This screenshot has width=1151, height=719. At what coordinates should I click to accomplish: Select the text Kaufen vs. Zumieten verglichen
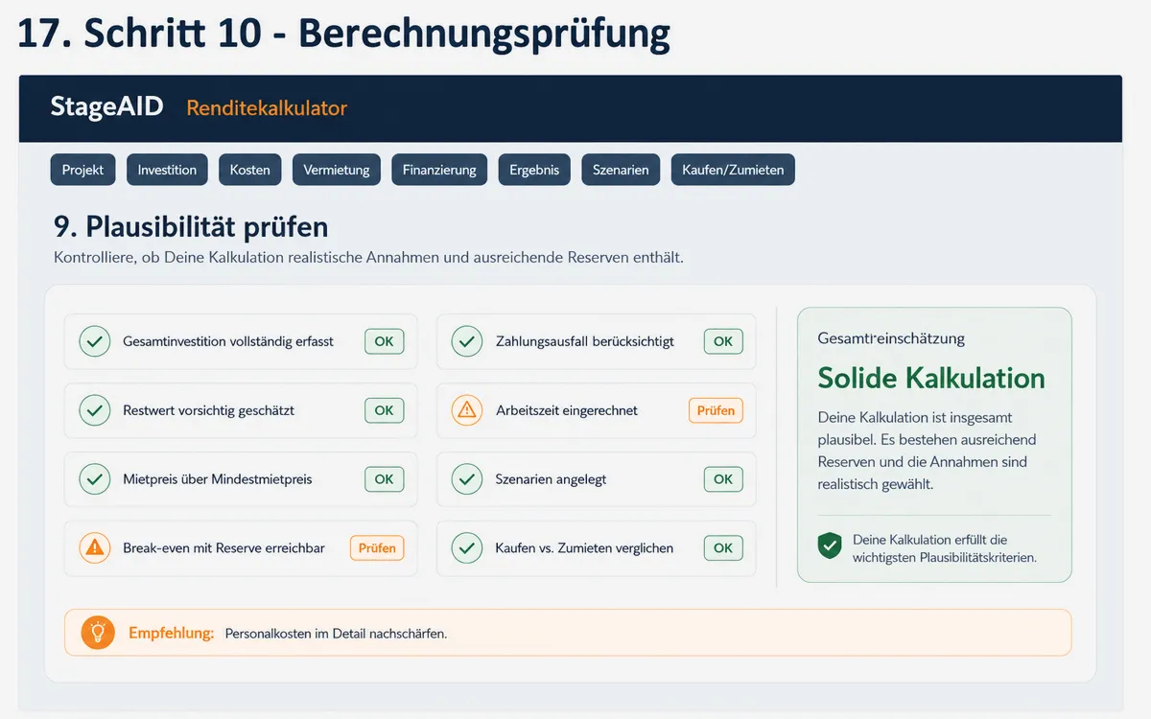pos(584,548)
